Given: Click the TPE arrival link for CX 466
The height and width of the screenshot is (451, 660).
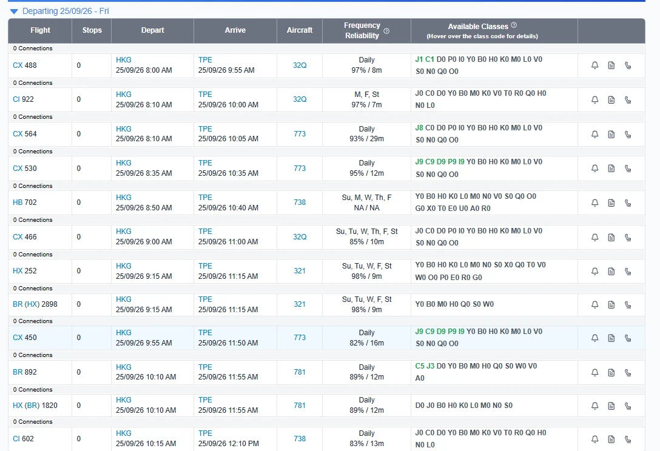Looking at the screenshot, I should point(206,232).
